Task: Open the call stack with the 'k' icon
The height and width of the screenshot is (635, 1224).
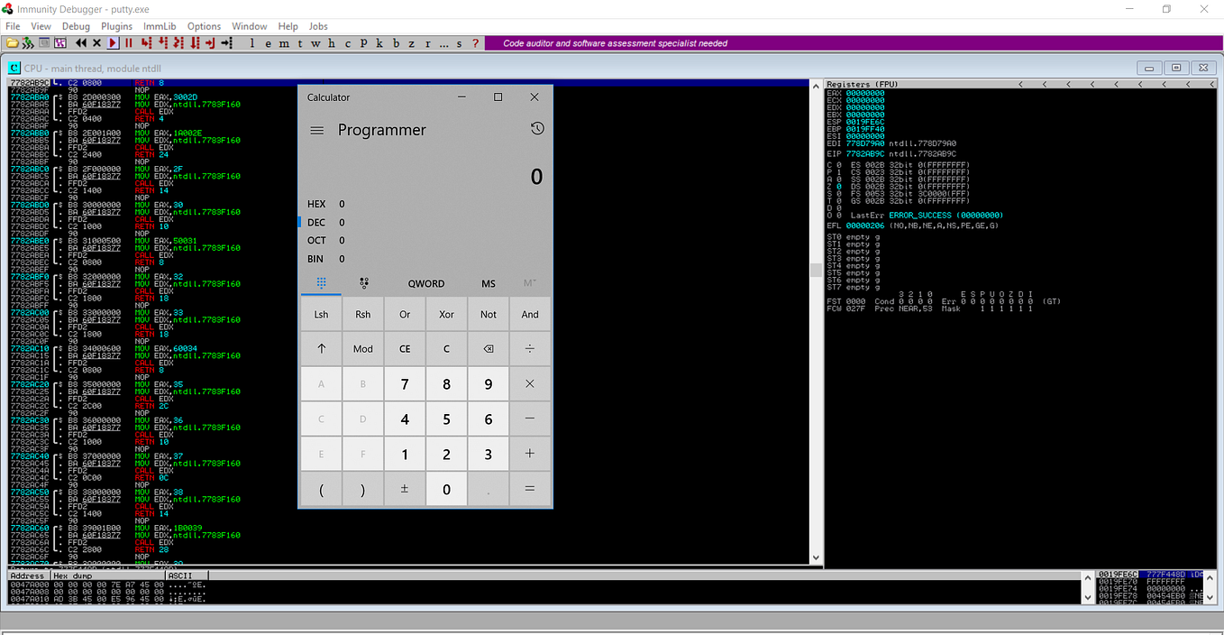Action: click(379, 42)
